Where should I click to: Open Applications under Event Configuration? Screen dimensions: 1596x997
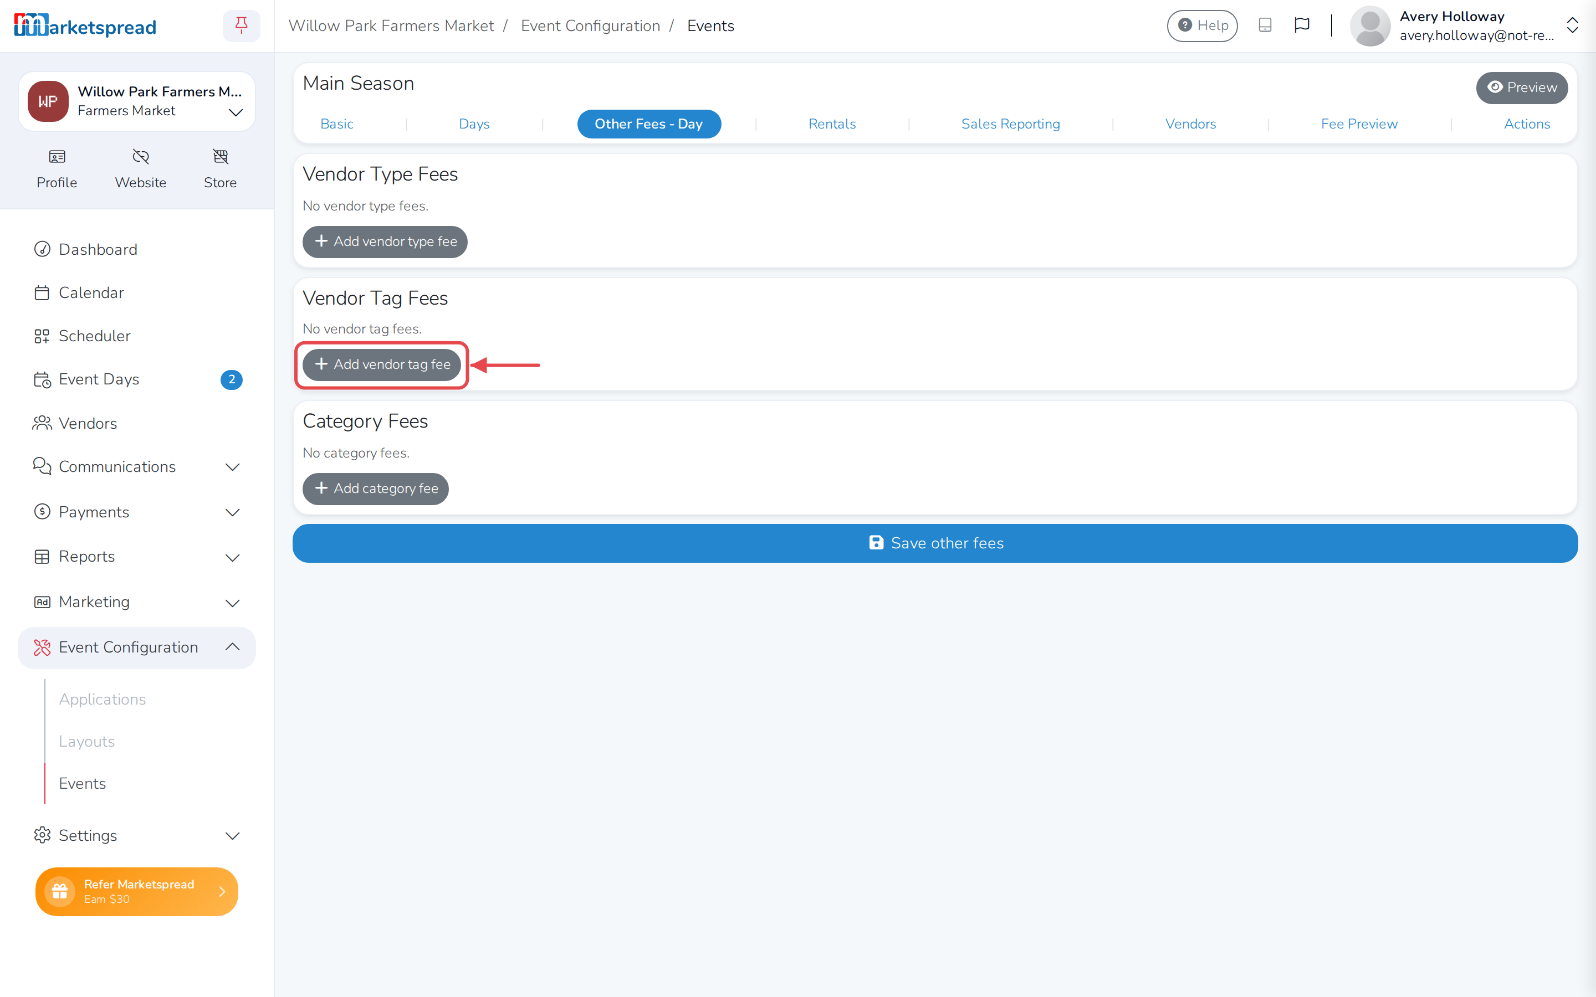click(102, 699)
